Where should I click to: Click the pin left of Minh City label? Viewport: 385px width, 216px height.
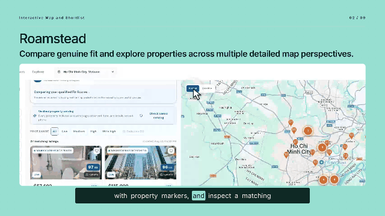(x=286, y=155)
